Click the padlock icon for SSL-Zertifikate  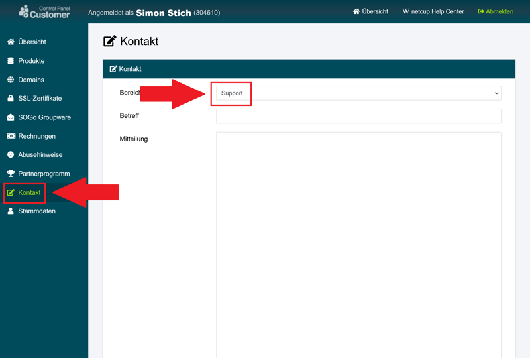click(11, 99)
